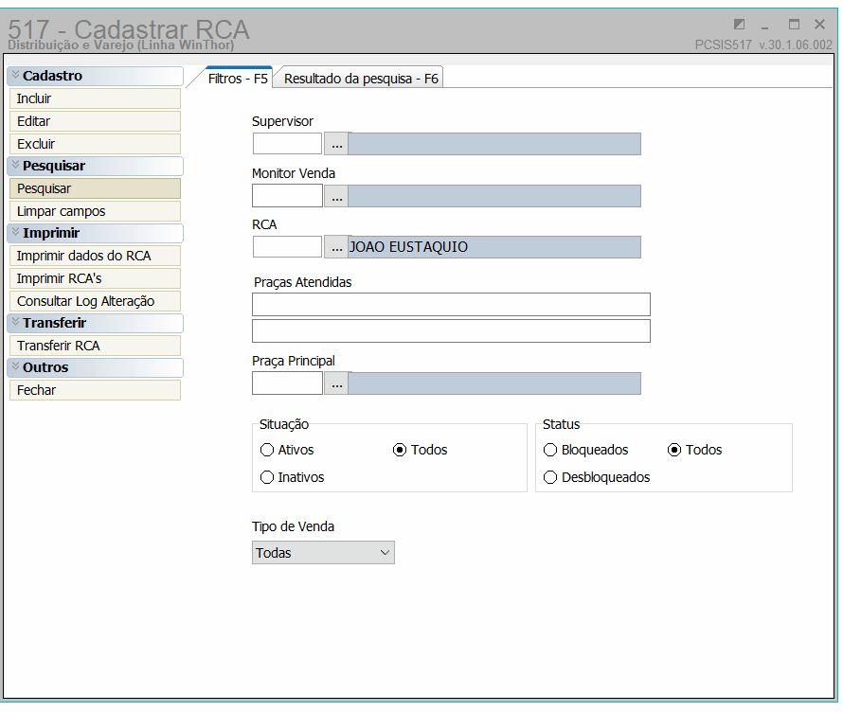
Task: Click the first Praças Atendidas input field
Action: [451, 305]
